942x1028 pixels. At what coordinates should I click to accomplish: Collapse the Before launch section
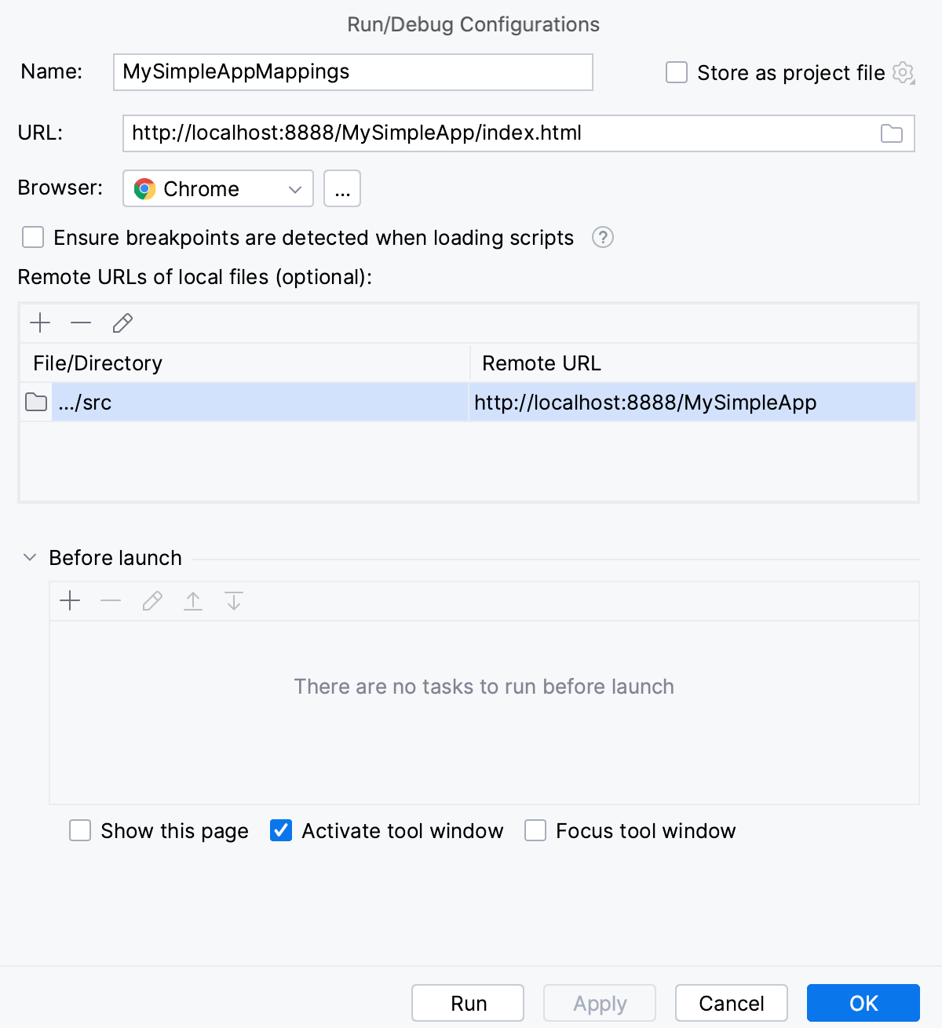pos(29,557)
